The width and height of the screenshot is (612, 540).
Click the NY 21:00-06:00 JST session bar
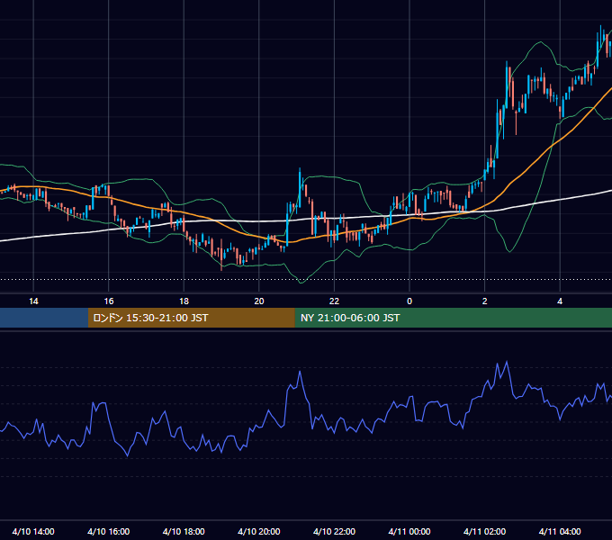click(453, 318)
